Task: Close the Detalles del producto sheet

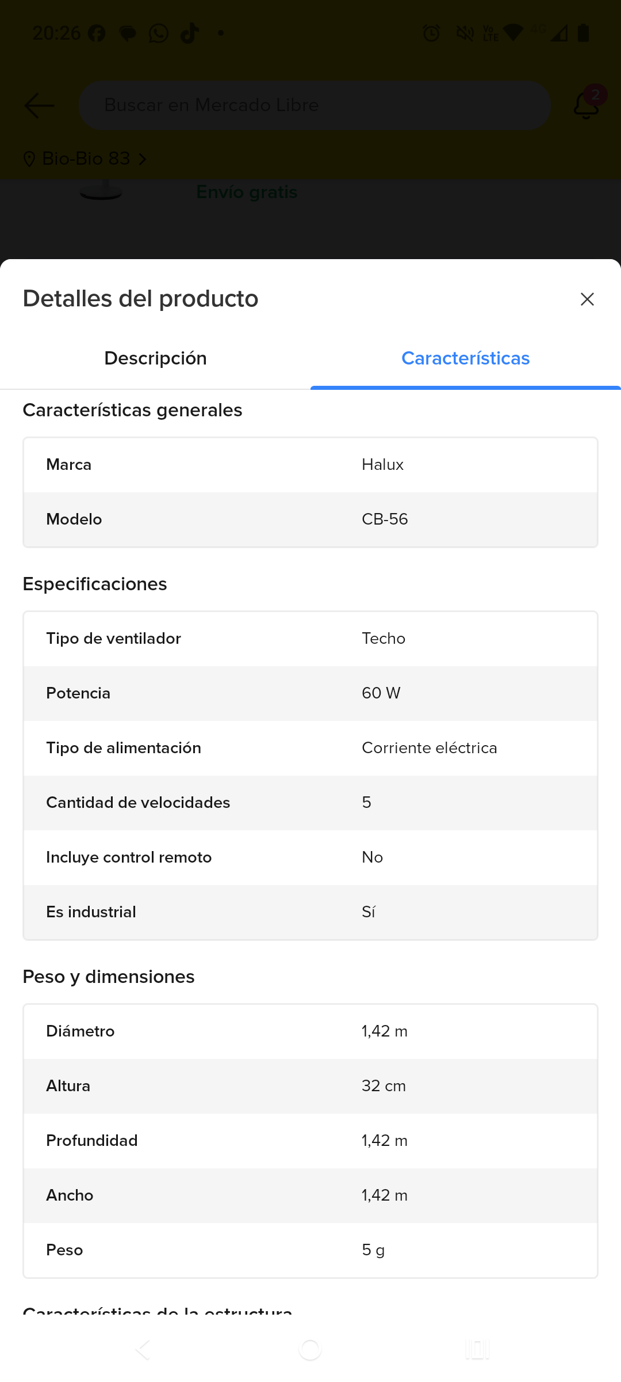Action: click(586, 299)
